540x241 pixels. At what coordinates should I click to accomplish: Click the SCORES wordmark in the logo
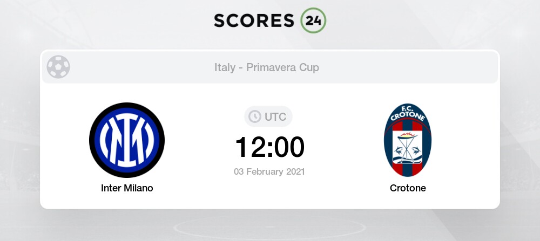click(x=255, y=20)
